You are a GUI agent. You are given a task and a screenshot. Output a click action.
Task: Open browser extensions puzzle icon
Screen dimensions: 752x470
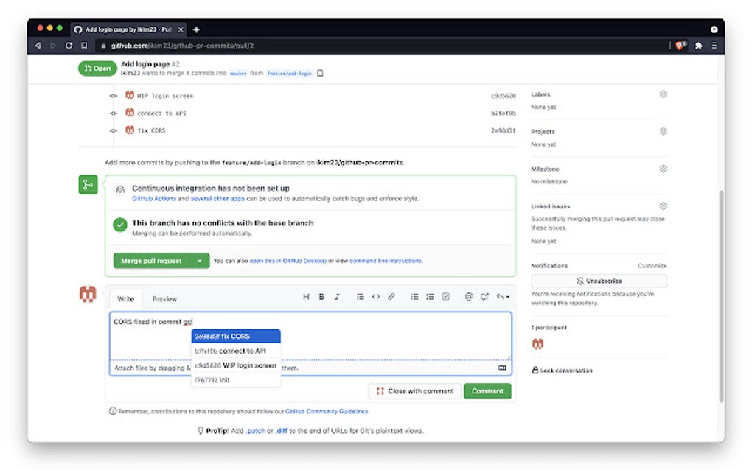coord(699,46)
